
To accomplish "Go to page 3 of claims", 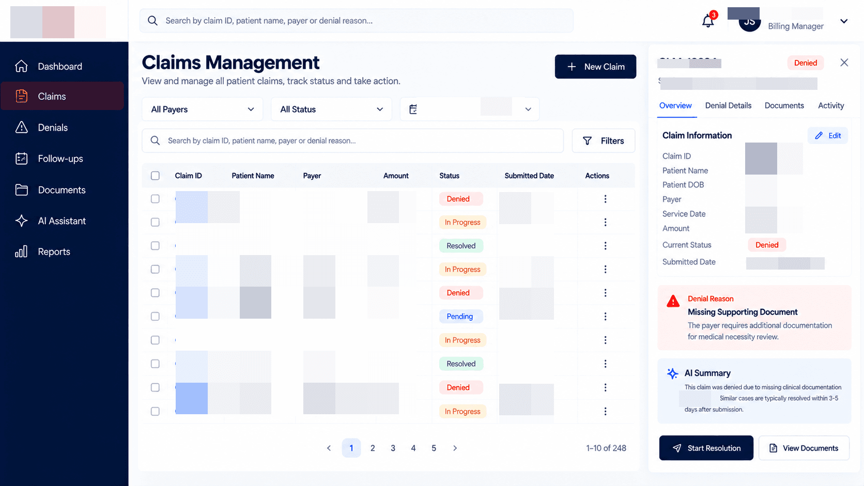I will (393, 448).
